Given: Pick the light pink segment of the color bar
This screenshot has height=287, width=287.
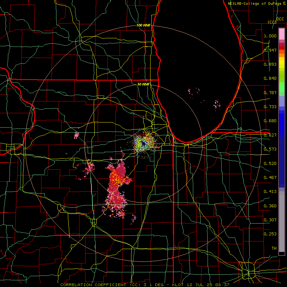Looking at the screenshot, I should (282, 34).
